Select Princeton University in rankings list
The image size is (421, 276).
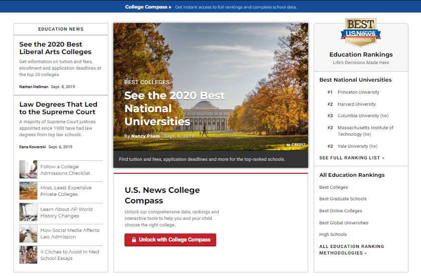pos(358,92)
